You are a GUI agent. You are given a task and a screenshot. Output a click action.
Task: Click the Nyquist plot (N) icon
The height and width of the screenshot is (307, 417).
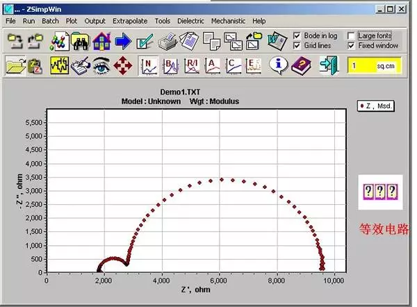(x=149, y=66)
